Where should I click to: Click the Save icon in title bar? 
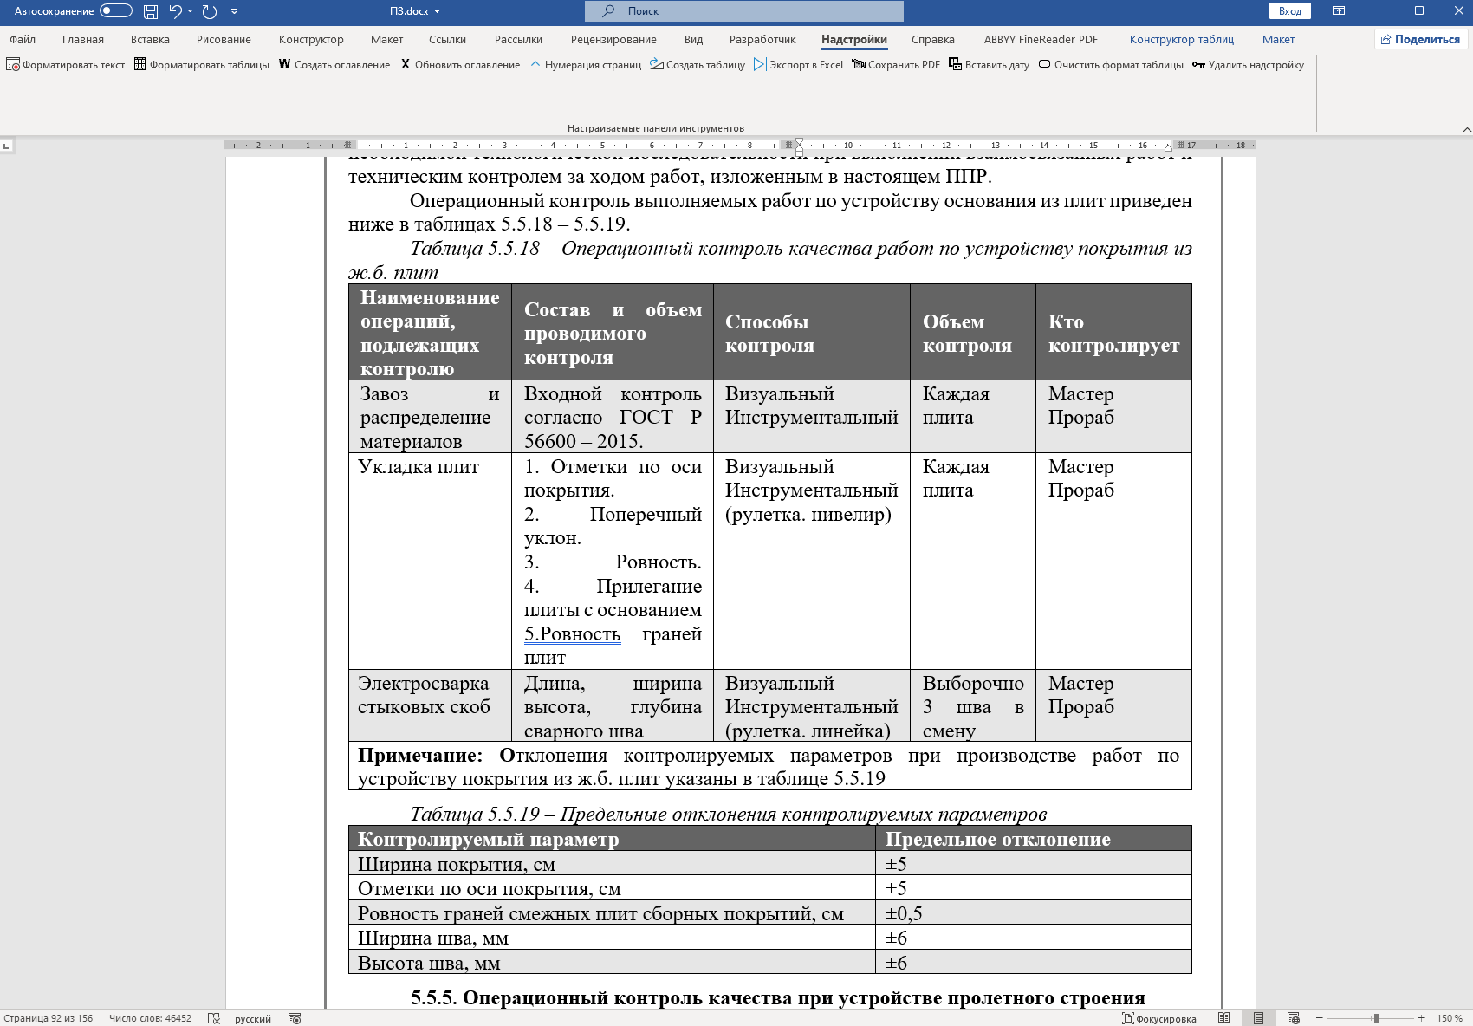point(151,11)
